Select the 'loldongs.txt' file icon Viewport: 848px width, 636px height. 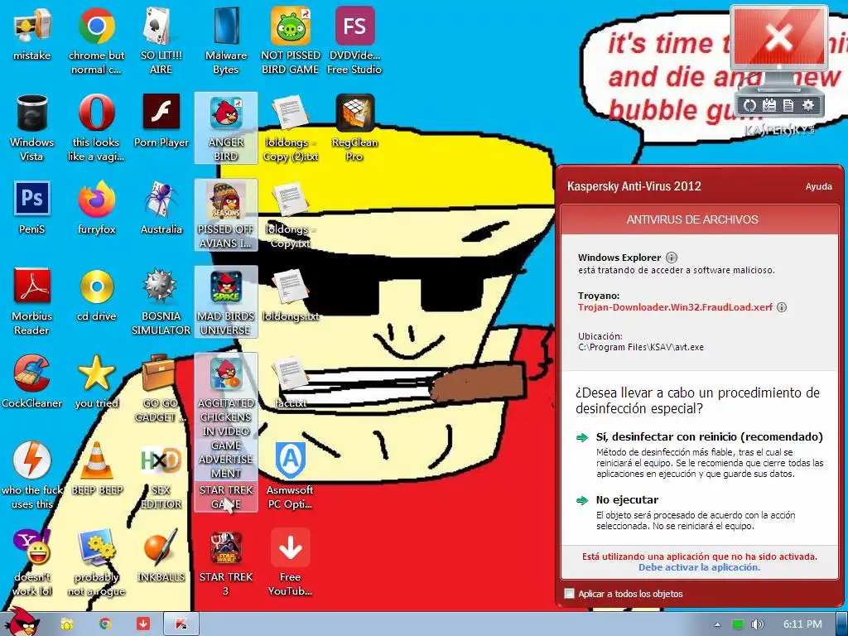point(291,296)
